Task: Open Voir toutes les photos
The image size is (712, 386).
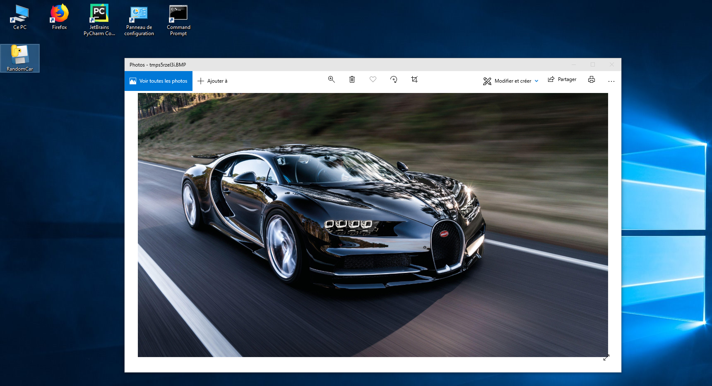Action: tap(159, 81)
